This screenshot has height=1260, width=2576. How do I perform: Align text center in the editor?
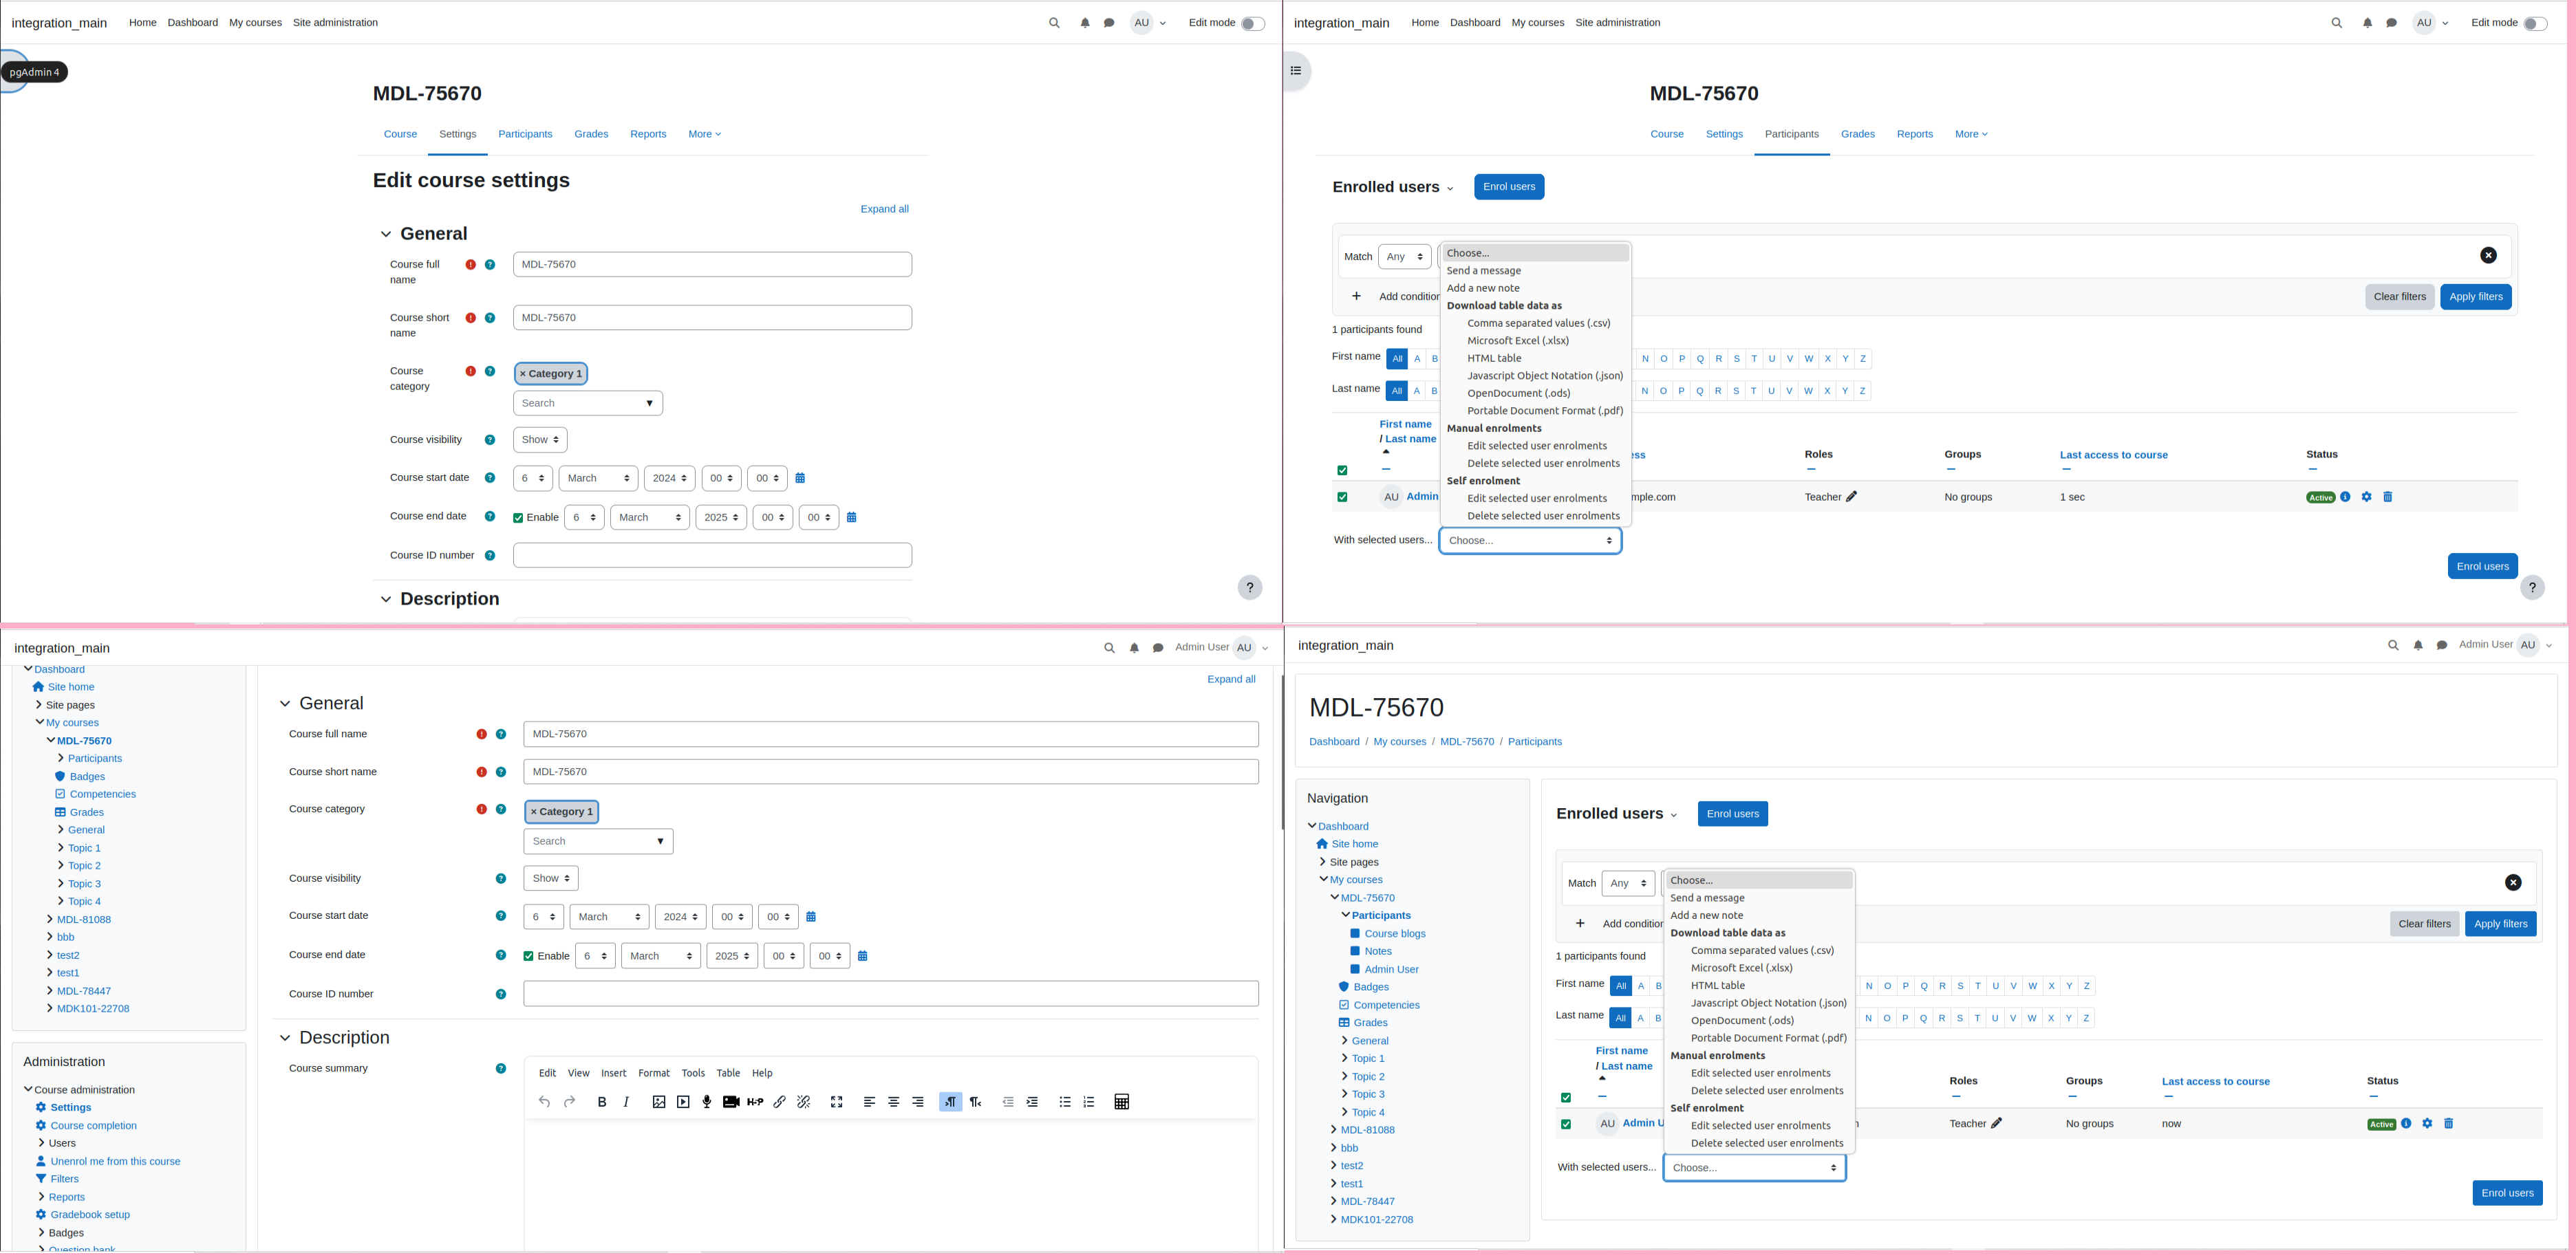[894, 1102]
